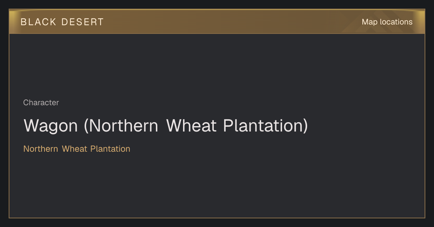The height and width of the screenshot is (227, 434).
Task: Click the BLACK DESERT logo text
Action: point(62,22)
